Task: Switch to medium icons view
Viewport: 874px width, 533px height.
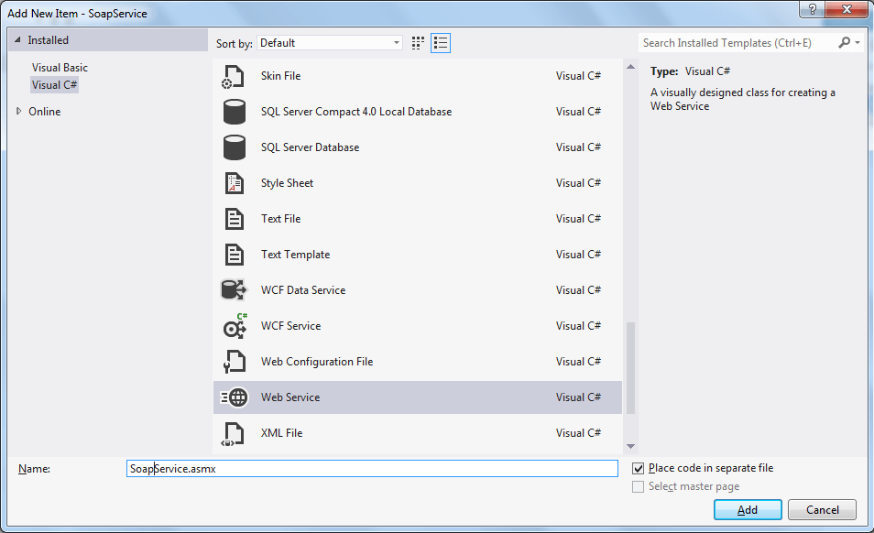Action: 419,43
